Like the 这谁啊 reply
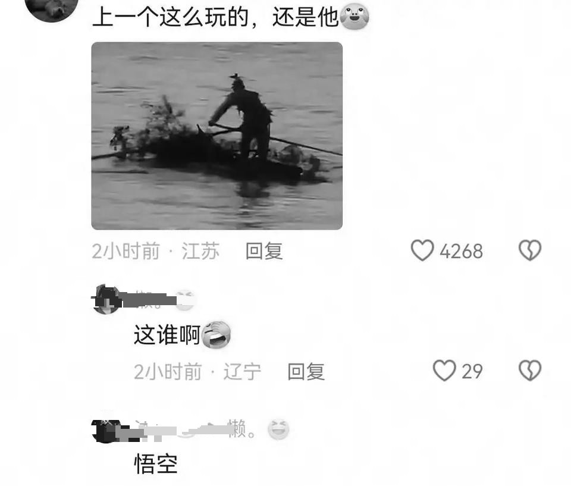 (x=444, y=371)
